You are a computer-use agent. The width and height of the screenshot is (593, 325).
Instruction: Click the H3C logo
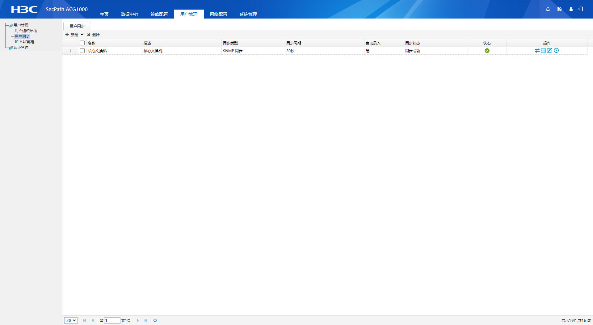click(x=24, y=10)
